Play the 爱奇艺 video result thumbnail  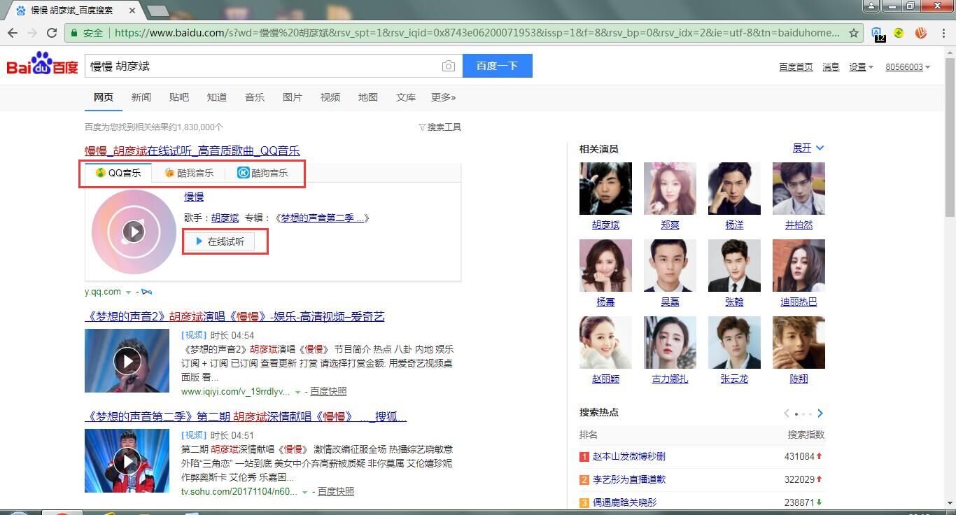tap(127, 360)
